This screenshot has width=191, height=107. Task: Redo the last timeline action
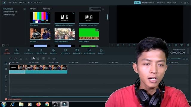click(15, 59)
